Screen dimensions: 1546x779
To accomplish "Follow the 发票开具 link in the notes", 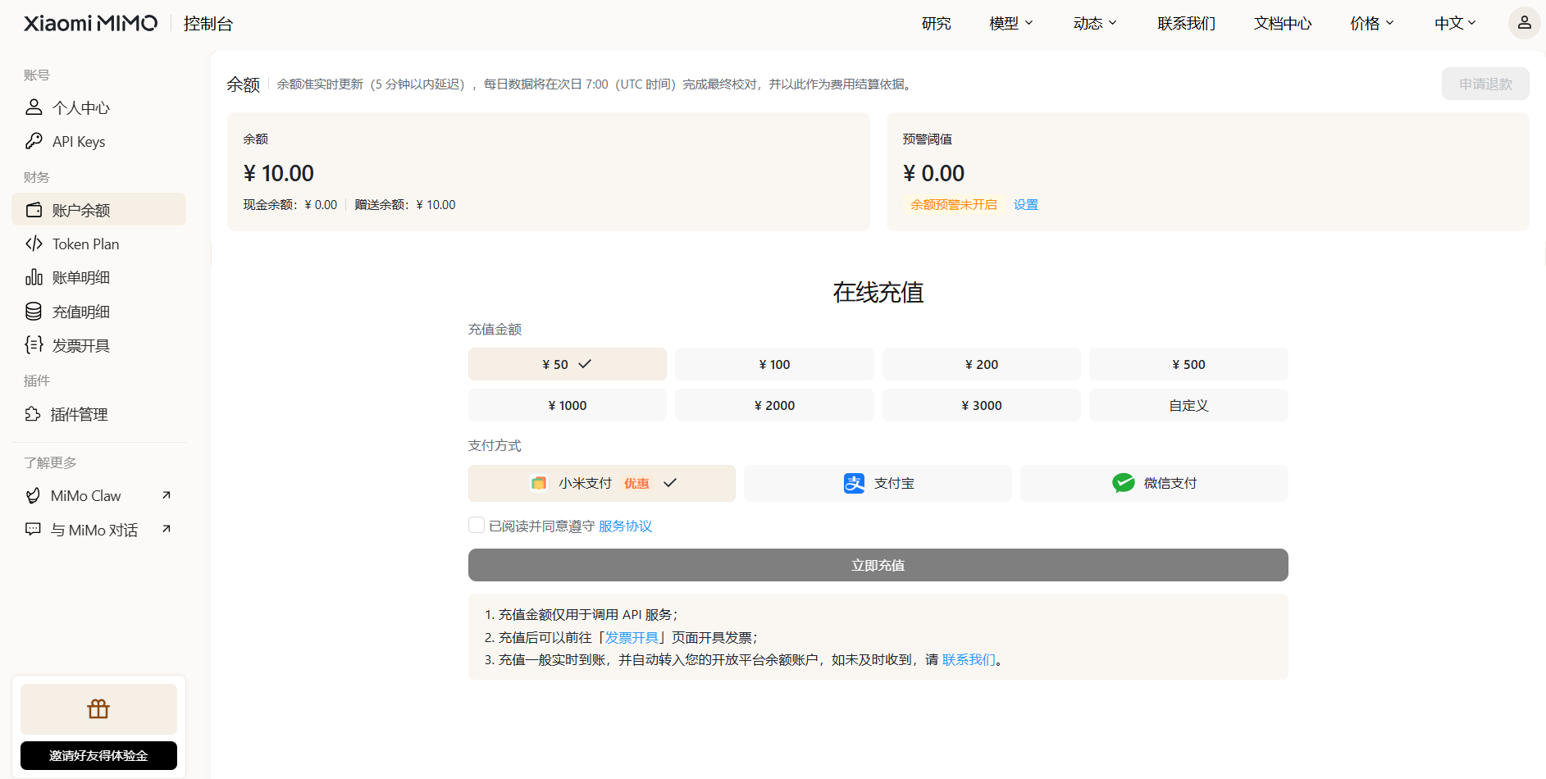I will pyautogui.click(x=632, y=637).
